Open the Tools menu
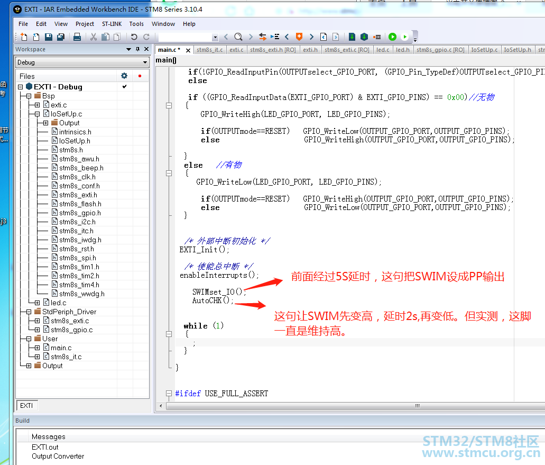 tap(136, 24)
